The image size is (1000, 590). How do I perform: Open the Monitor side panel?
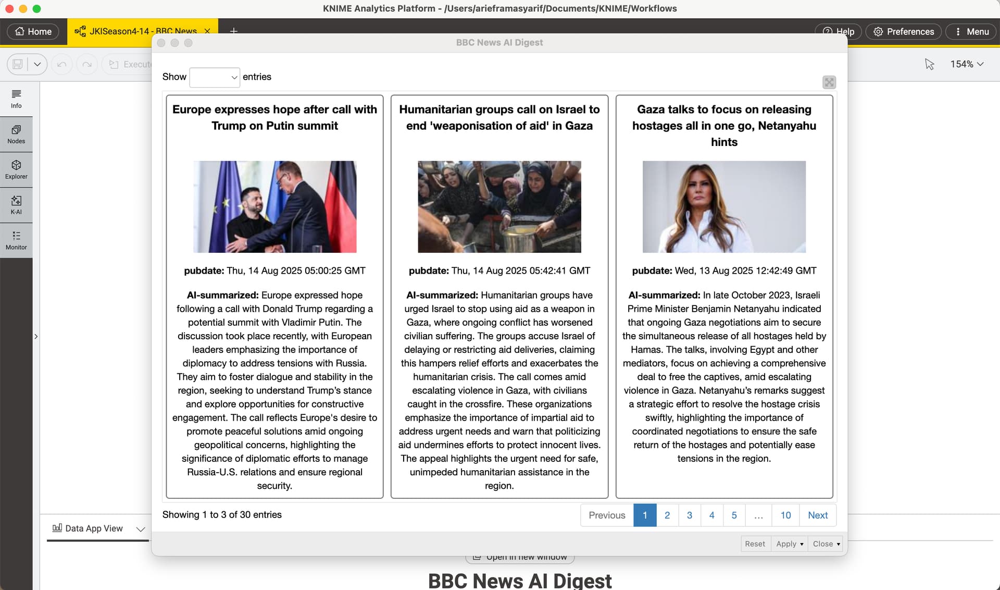click(16, 240)
